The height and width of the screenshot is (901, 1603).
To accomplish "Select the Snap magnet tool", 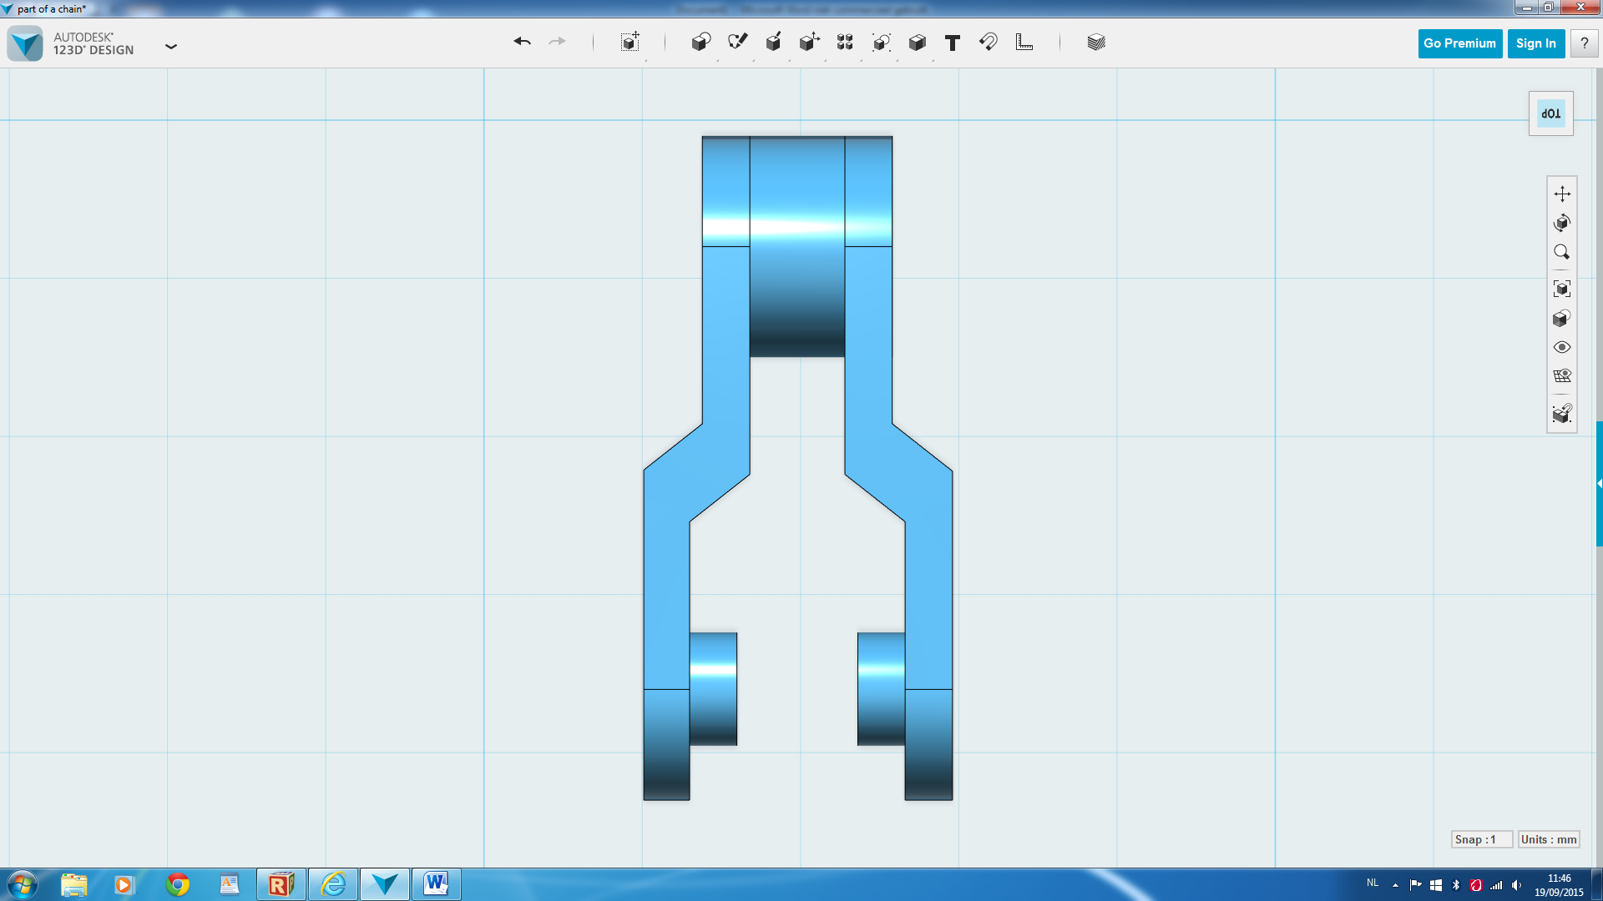I will click(989, 42).
